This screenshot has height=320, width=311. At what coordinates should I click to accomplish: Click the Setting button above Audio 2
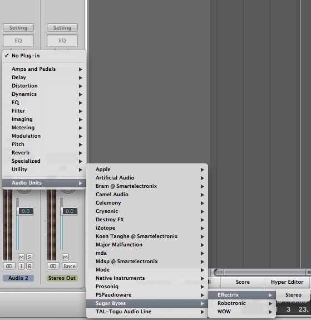click(18, 27)
